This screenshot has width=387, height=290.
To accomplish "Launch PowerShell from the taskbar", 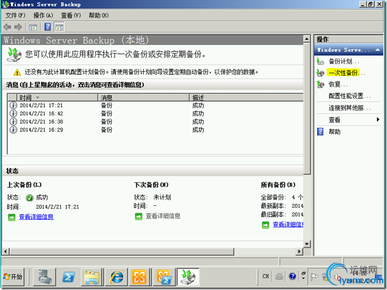I will coord(69,276).
